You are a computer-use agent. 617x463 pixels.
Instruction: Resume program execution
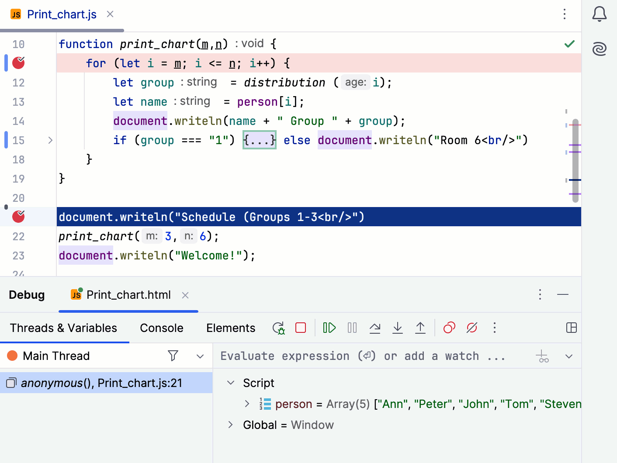point(329,328)
